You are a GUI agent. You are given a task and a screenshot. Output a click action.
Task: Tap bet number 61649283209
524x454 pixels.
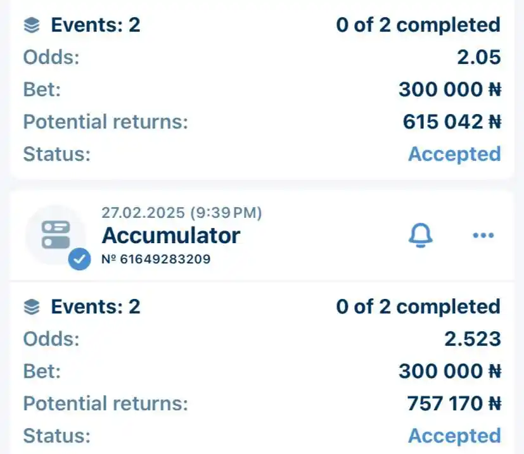(x=156, y=259)
